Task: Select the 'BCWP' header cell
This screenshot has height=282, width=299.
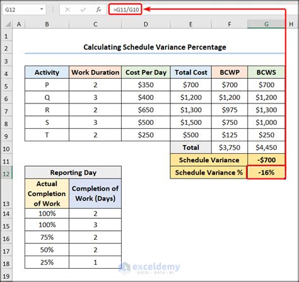Action: click(230, 73)
